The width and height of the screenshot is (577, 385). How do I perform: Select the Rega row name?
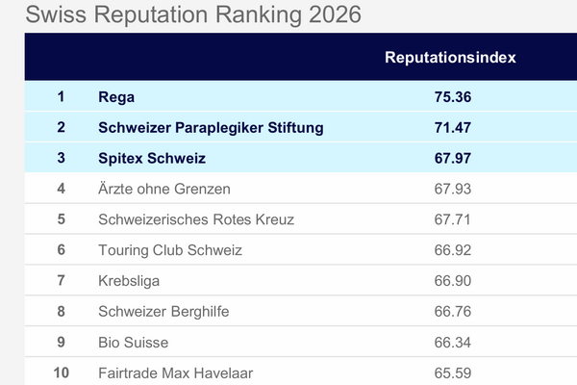coord(116,96)
